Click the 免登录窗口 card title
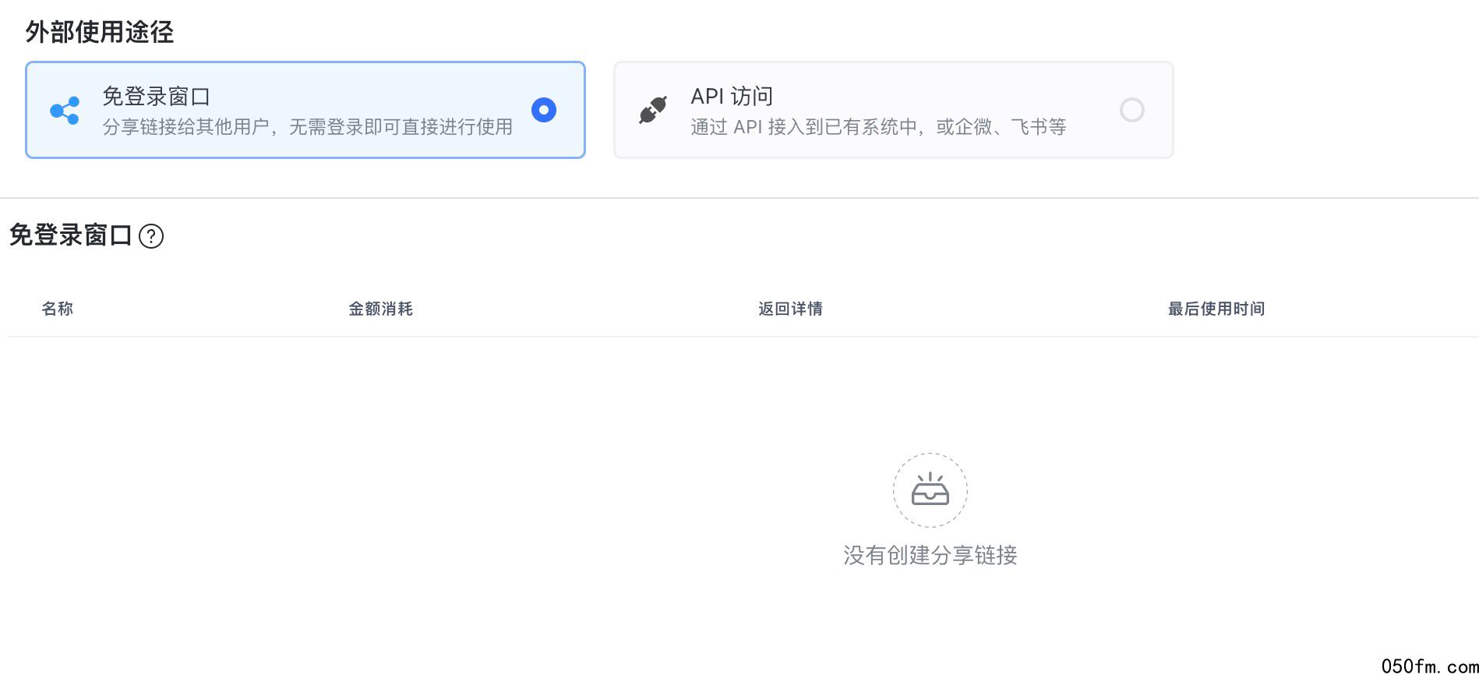 (x=157, y=97)
